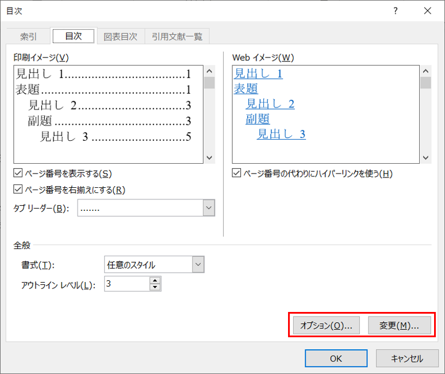Click the オプション(O)... button
Image resolution: width=445 pixels, height=374 pixels.
(x=327, y=326)
